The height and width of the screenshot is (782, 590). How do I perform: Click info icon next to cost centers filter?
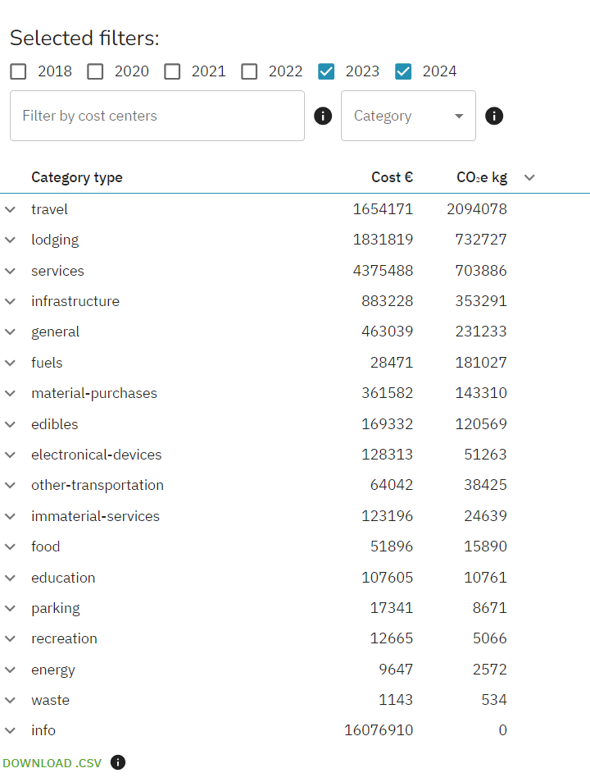click(323, 117)
